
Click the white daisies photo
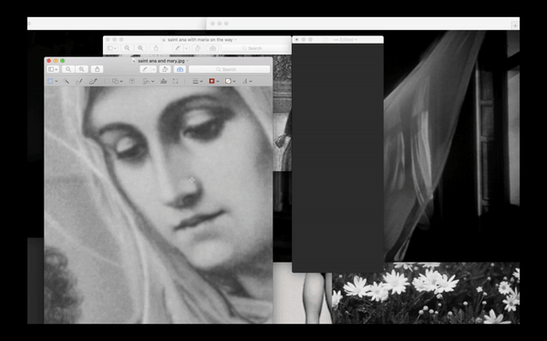click(x=426, y=293)
